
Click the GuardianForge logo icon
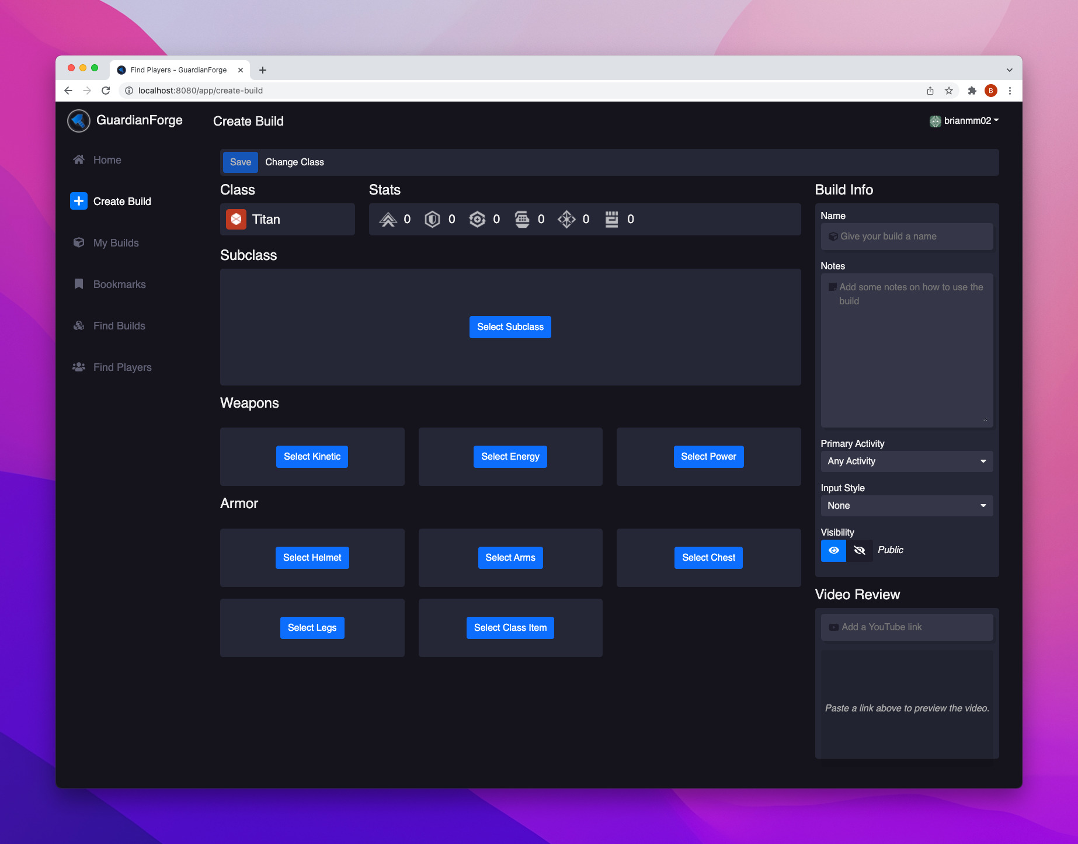(79, 121)
